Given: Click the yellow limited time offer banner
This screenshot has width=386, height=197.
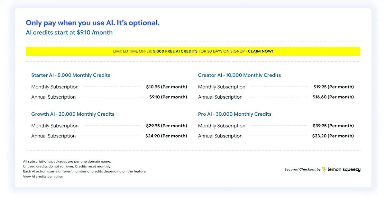Looking at the screenshot, I should (193, 51).
